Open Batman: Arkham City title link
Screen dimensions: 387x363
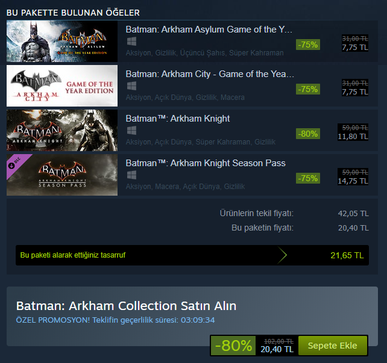pos(210,73)
